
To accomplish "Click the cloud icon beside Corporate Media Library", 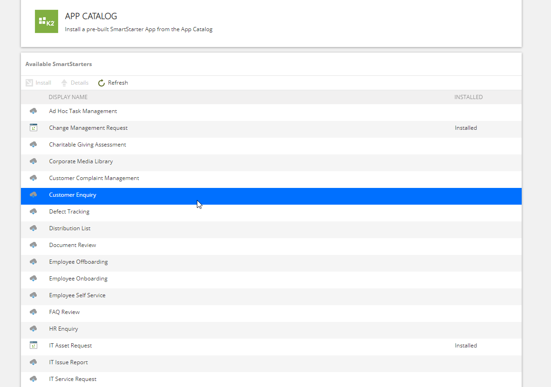I will [34, 161].
